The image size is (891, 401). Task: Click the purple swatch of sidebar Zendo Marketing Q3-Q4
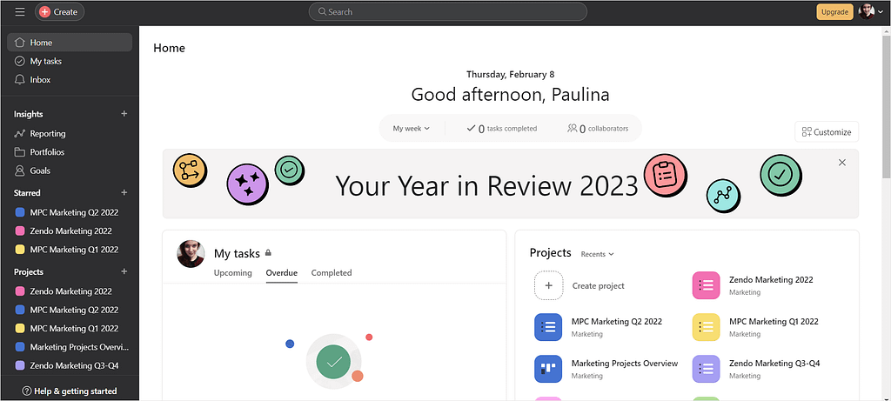tap(20, 366)
